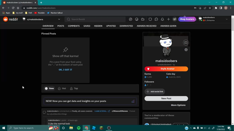Screen dimensions: 234x131
Task: Expand the user account menu chevron
Action: click(x=227, y=19)
